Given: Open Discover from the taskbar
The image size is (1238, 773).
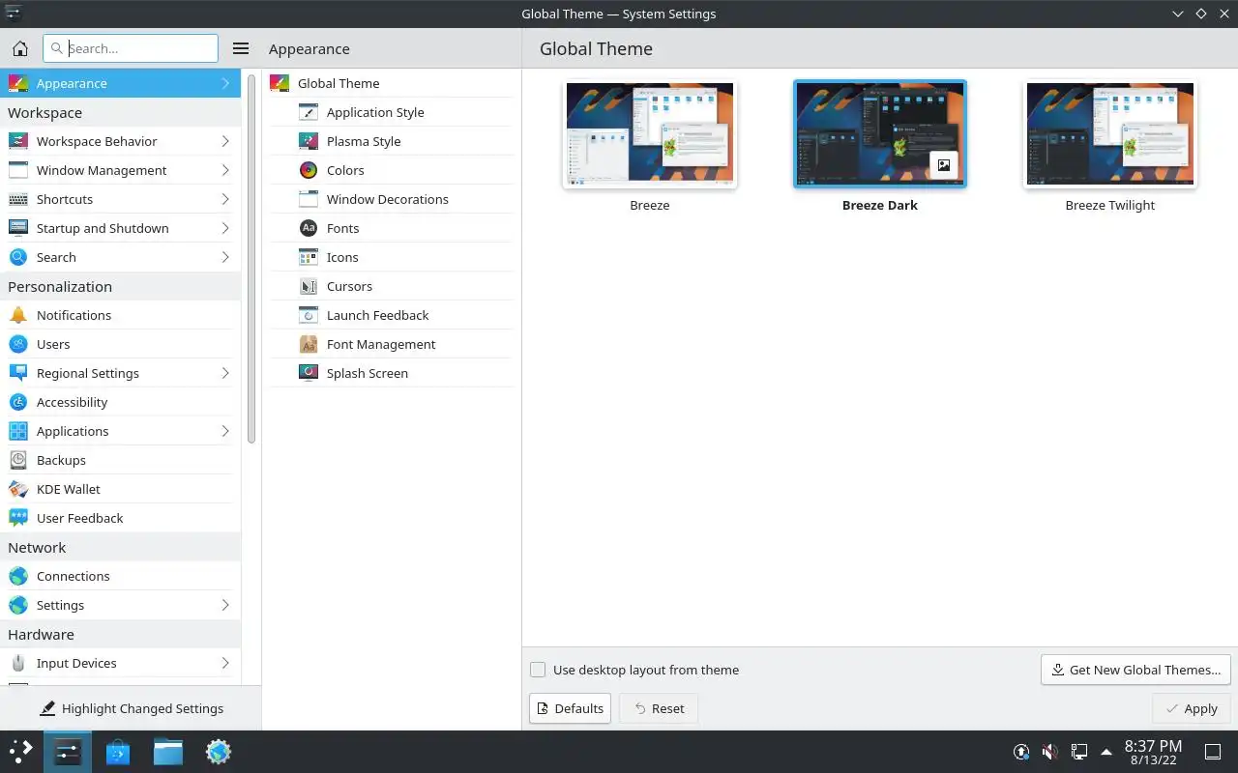Looking at the screenshot, I should 118,752.
